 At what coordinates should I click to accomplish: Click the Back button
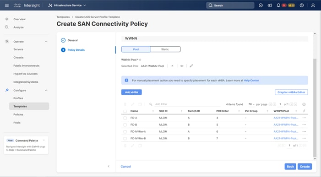tap(290, 166)
